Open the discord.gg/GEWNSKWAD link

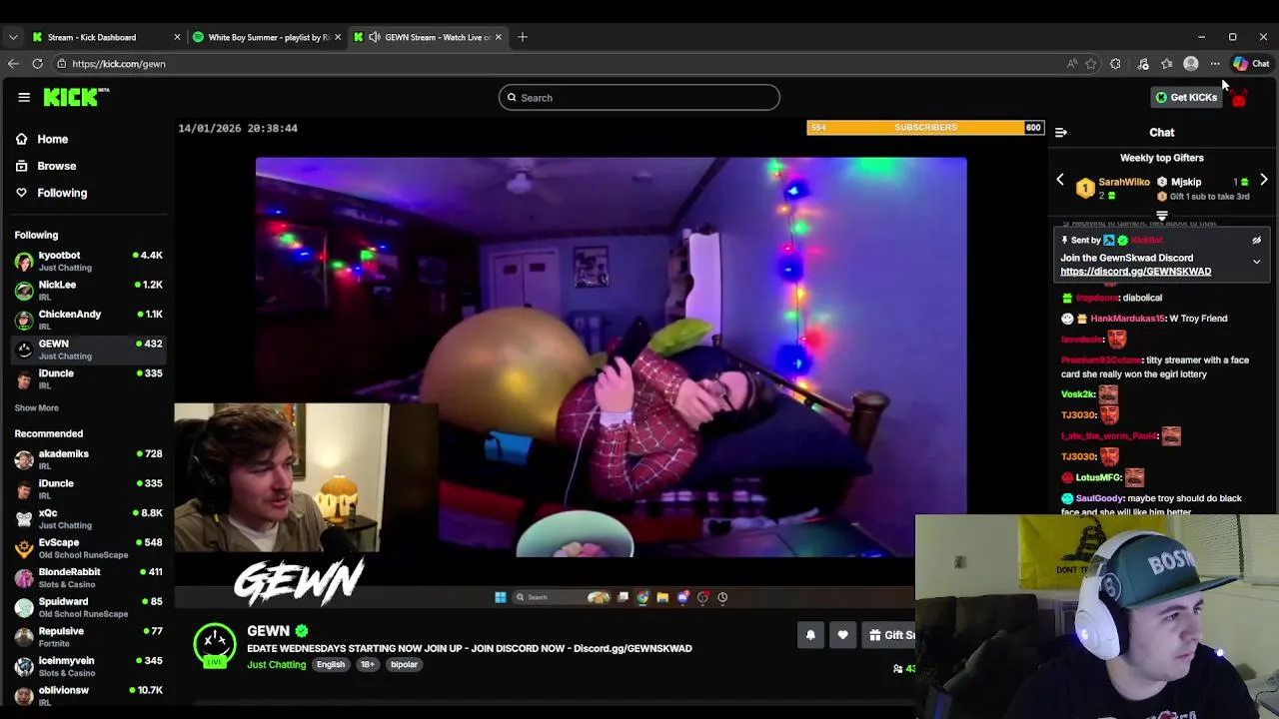point(1135,272)
